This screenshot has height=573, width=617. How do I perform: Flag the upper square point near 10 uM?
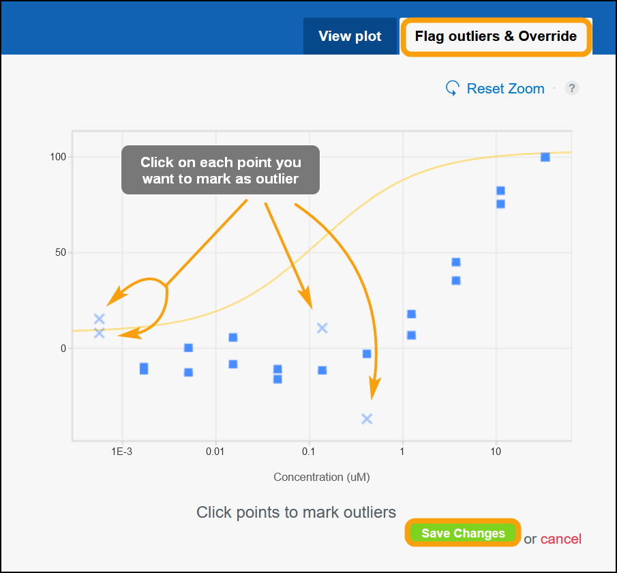point(500,191)
